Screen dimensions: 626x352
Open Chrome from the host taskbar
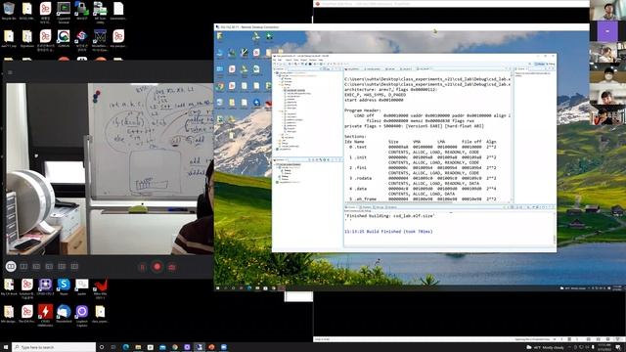(175, 347)
